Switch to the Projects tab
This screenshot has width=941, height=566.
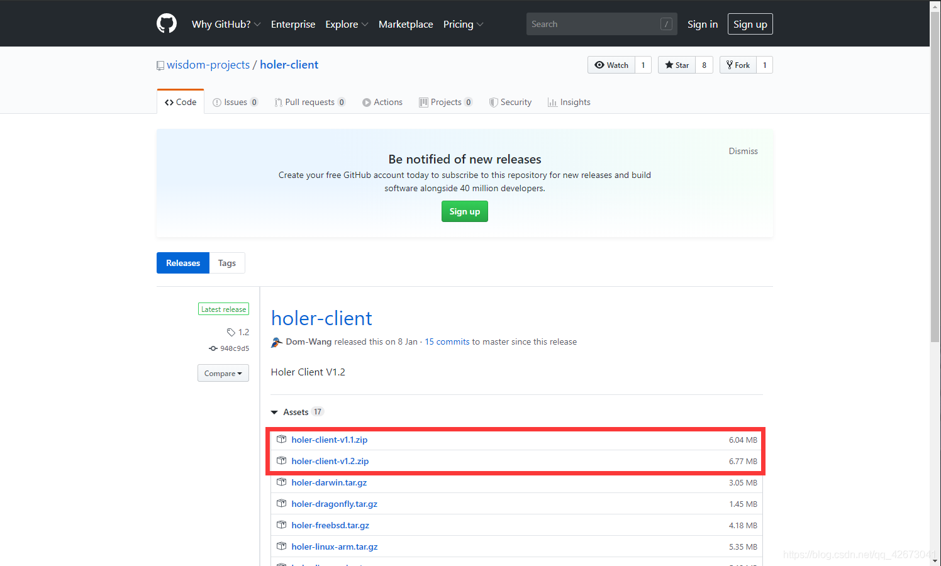tap(446, 102)
